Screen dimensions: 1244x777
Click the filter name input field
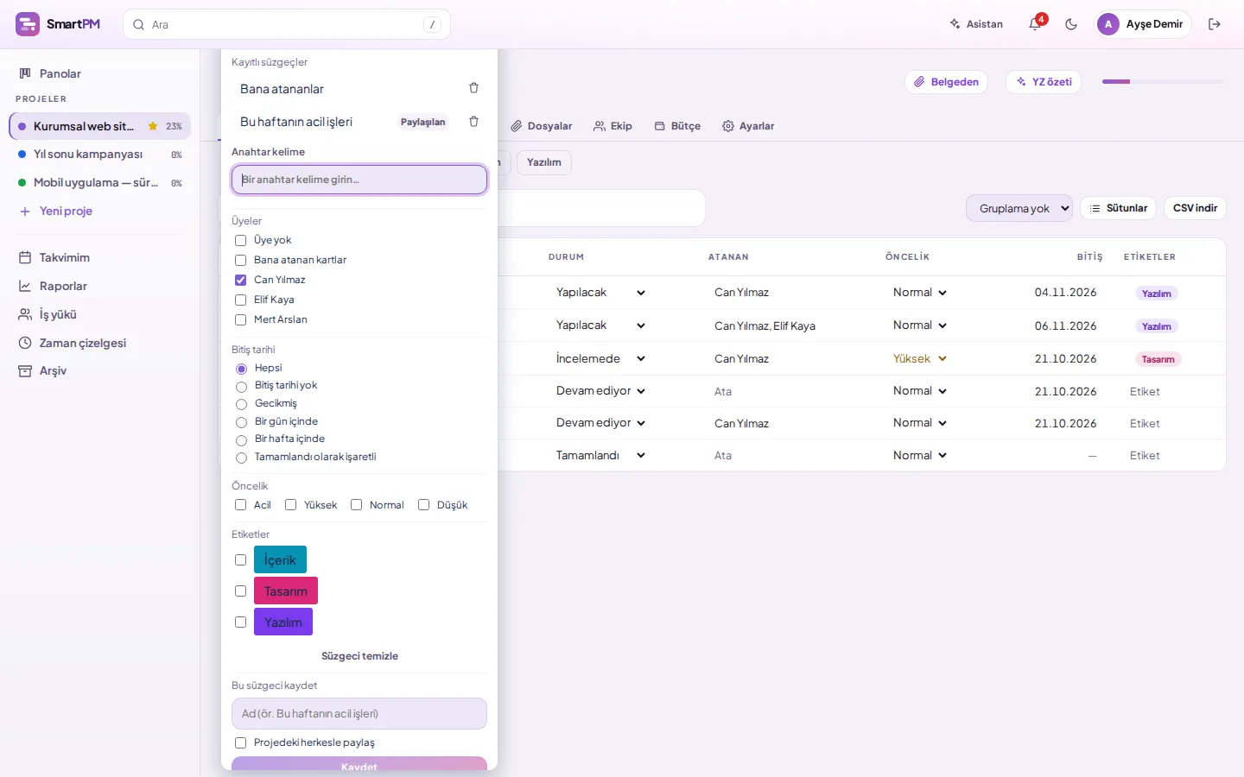tap(359, 714)
